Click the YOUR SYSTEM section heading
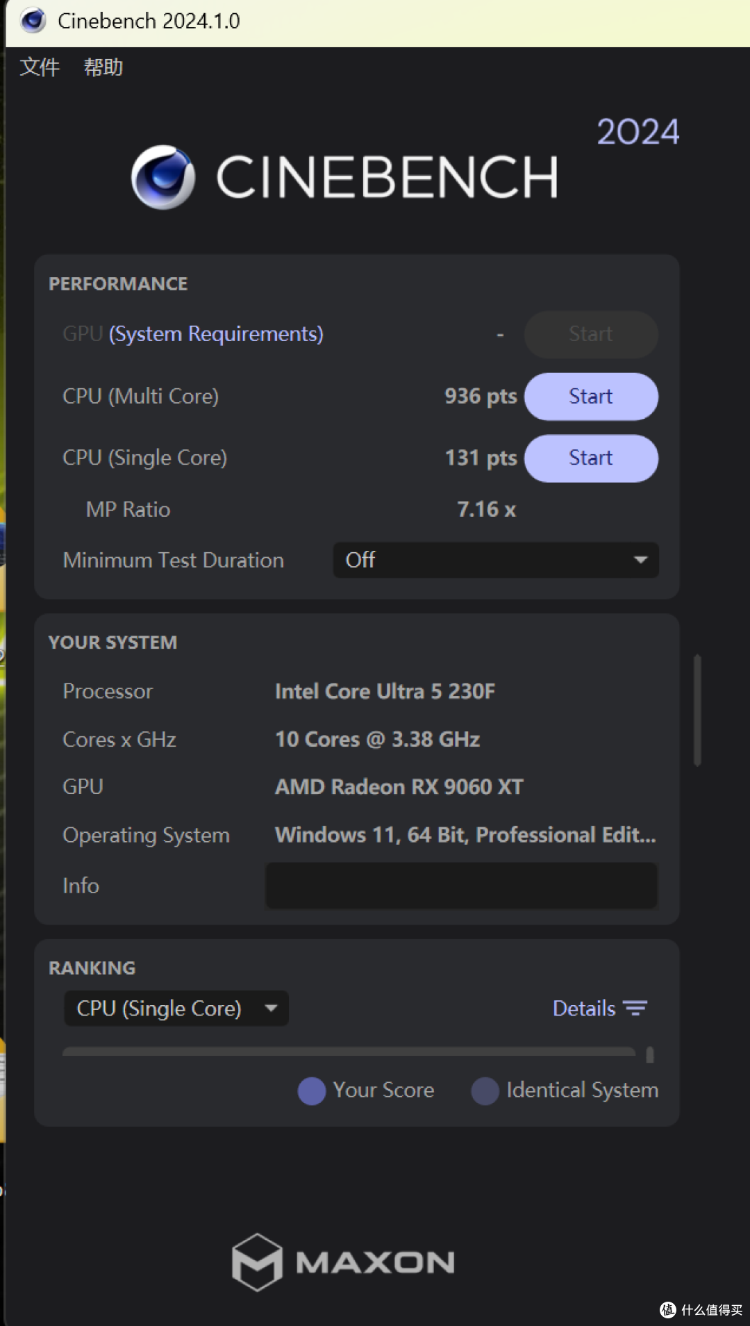 pos(112,643)
